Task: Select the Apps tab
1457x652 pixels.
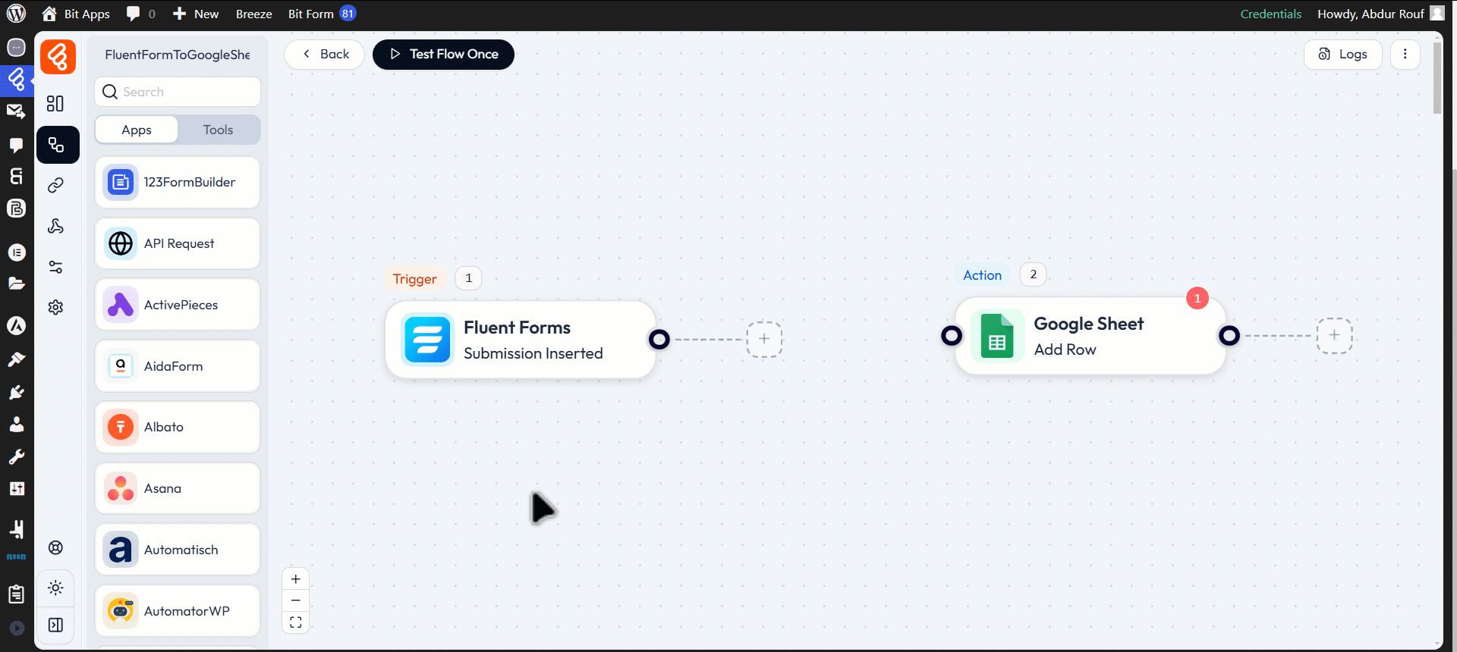Action: pos(137,130)
